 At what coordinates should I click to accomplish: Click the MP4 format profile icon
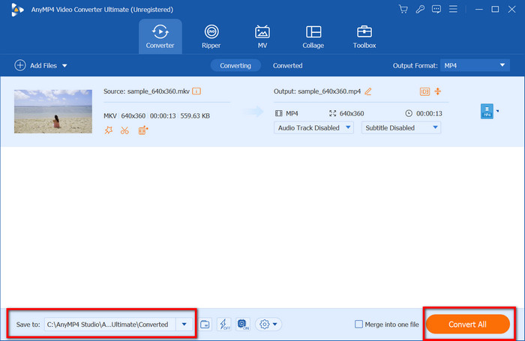[487, 111]
